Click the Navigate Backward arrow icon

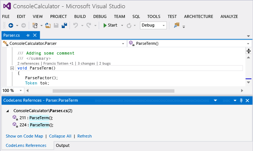(11, 25)
